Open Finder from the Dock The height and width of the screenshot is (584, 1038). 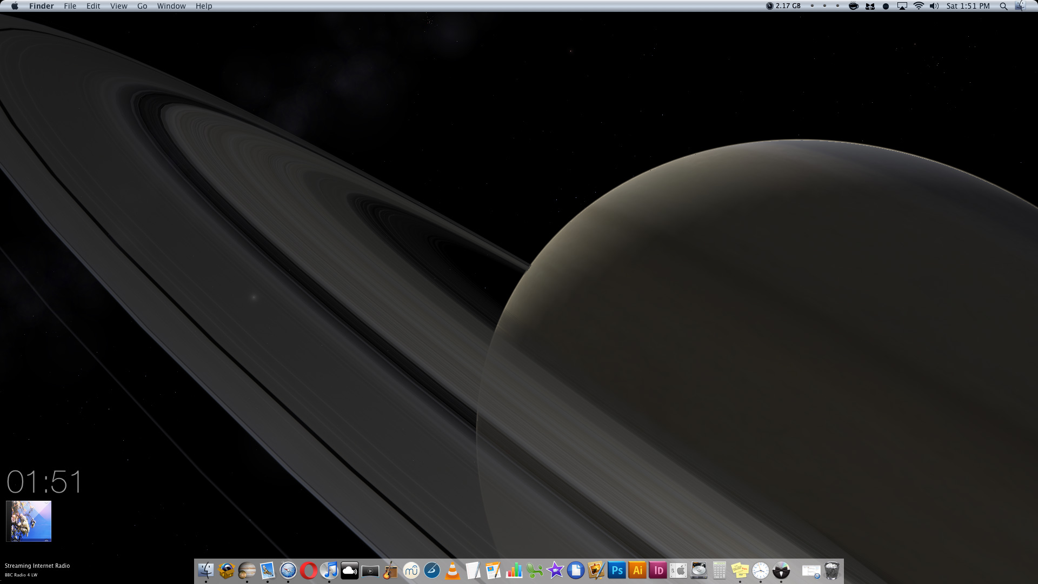(x=206, y=570)
